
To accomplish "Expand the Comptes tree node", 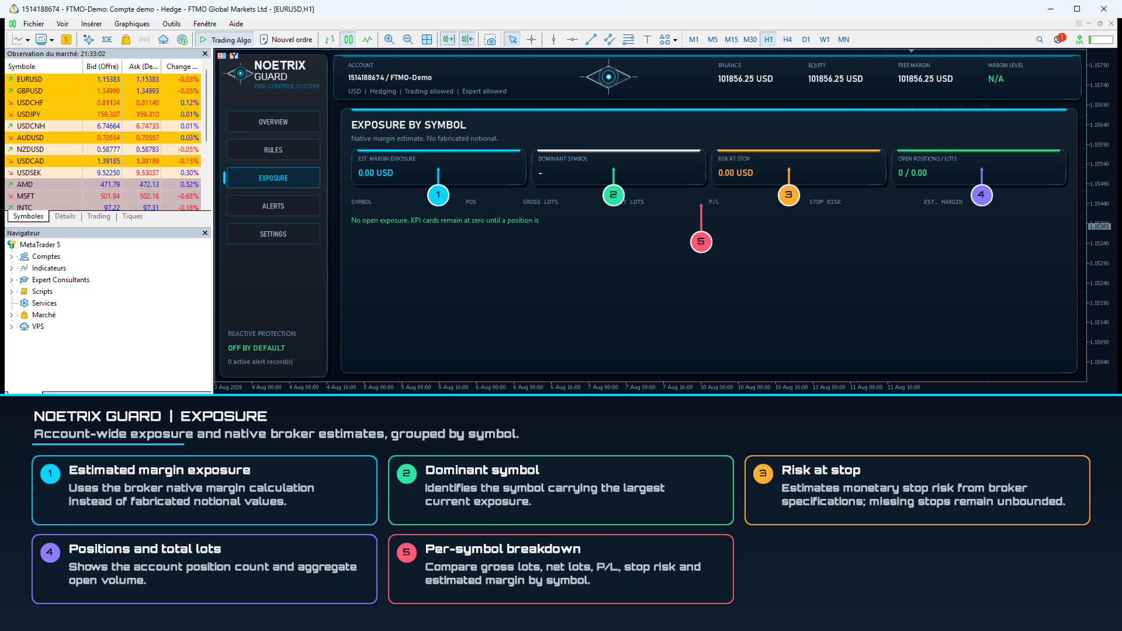I will [x=11, y=256].
